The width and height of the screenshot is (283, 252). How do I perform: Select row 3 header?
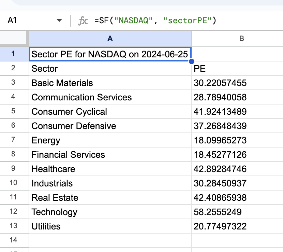(x=14, y=83)
